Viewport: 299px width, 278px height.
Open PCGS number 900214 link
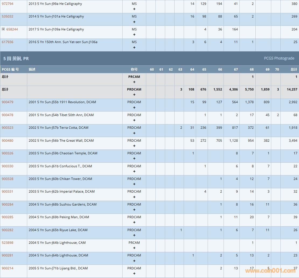tap(8, 268)
